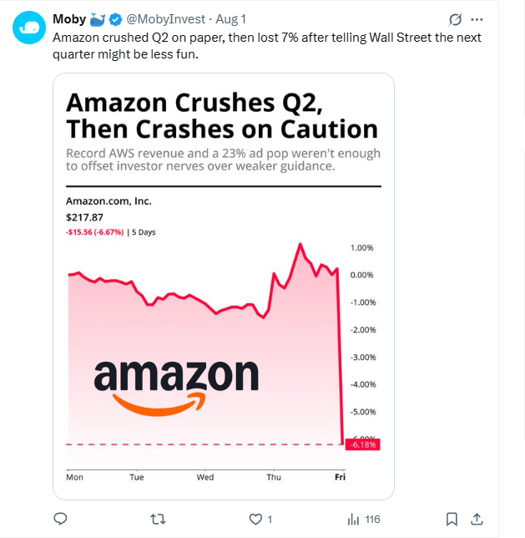Screen dimensions: 525x538
Task: Click the share upload icon
Action: 477,519
